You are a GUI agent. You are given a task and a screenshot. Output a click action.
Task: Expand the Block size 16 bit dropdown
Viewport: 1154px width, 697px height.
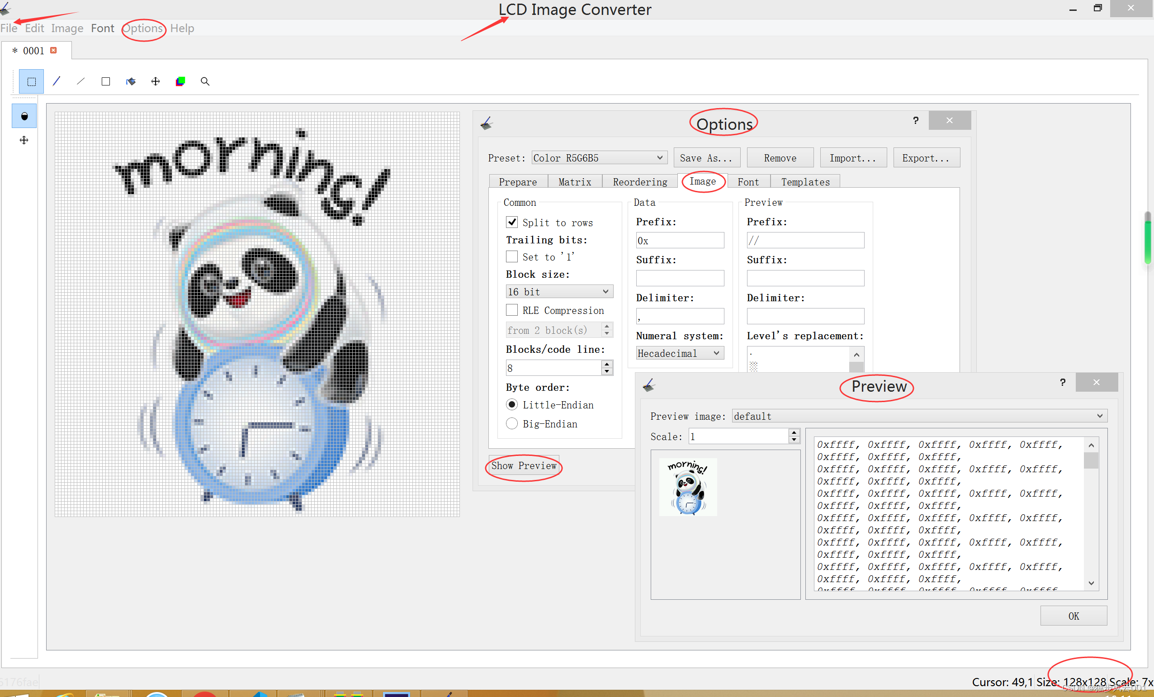coord(559,291)
